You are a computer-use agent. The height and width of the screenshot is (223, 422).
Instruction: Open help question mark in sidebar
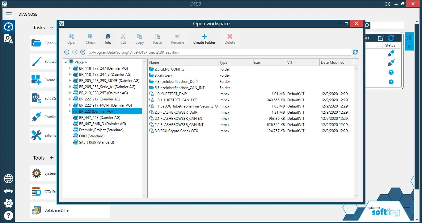point(8,216)
